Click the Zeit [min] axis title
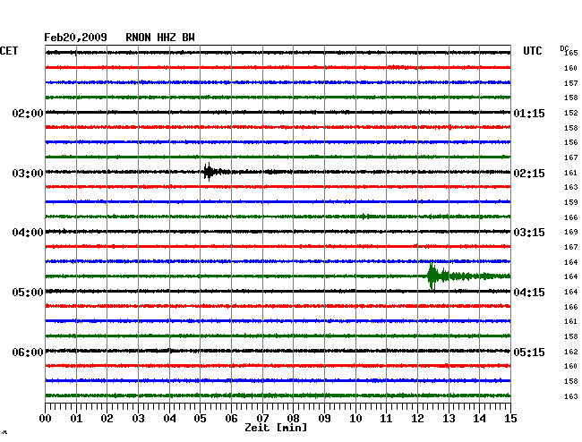 [276, 428]
